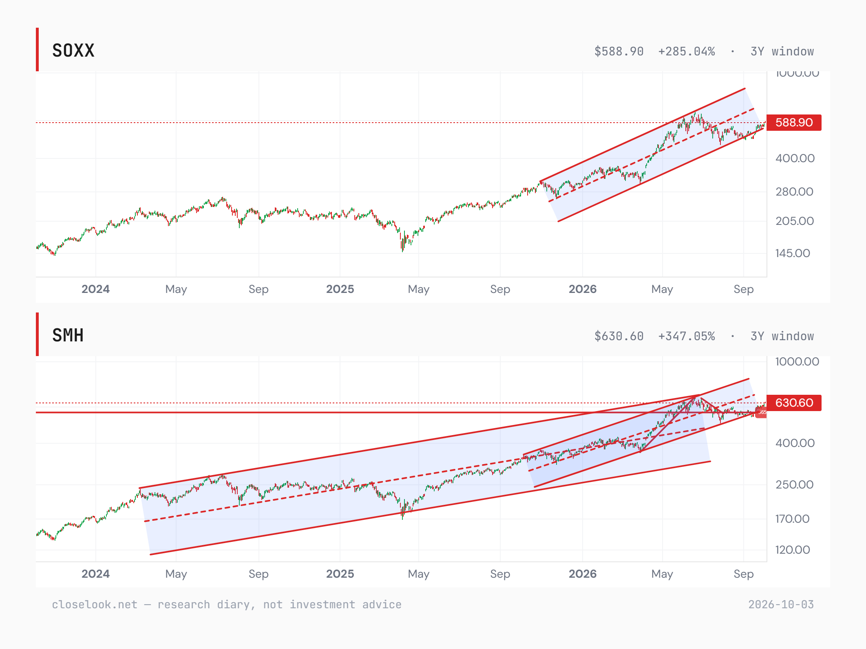Click the 120.00 label on SMH price axis
This screenshot has width=866, height=649.
tap(793, 550)
